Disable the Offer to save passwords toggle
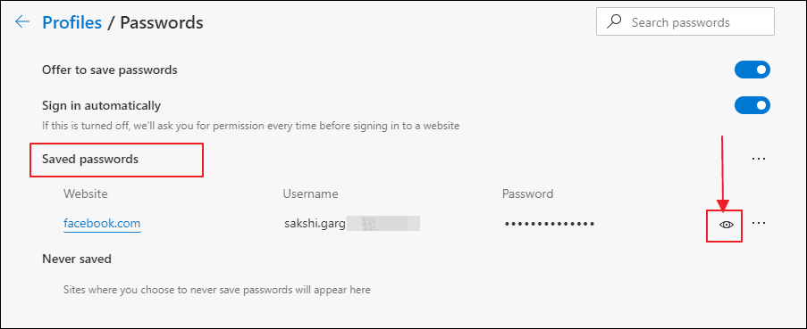This screenshot has height=329, width=807. pos(752,70)
